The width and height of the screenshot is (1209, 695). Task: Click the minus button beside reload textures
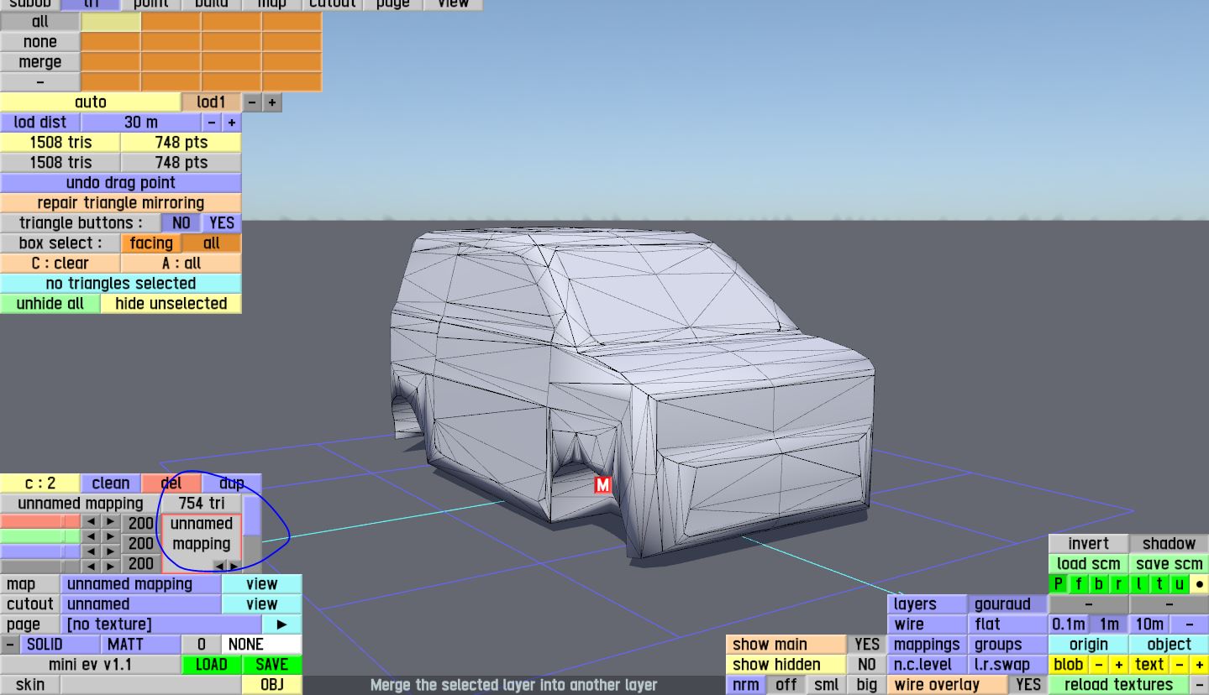(x=1200, y=685)
